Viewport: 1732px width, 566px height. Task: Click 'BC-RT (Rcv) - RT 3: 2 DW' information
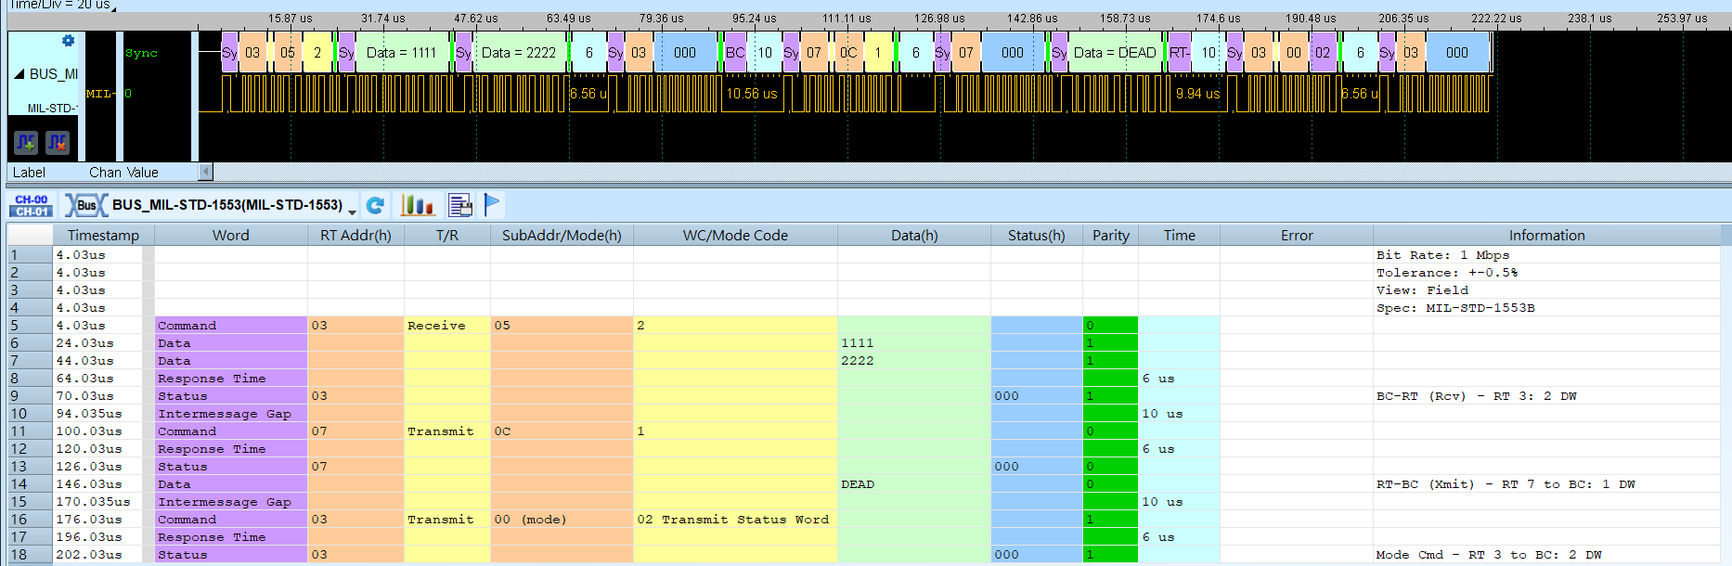click(1476, 396)
